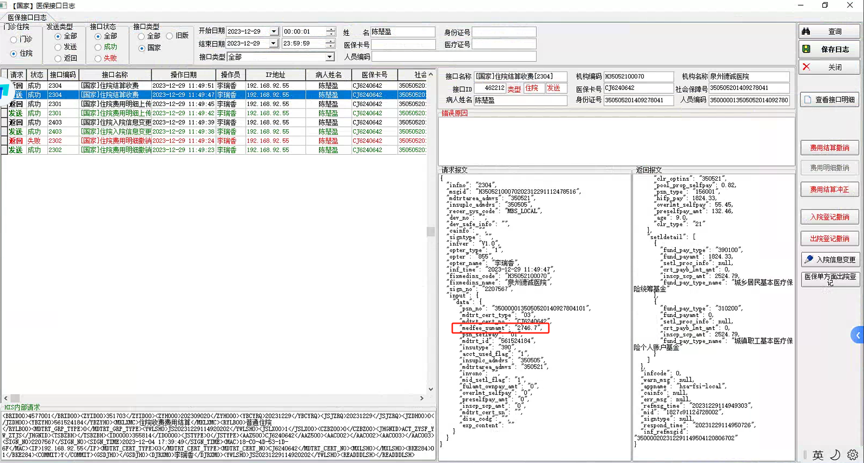The width and height of the screenshot is (864, 463).
Task: Save the log with 保存日志
Action: pyautogui.click(x=829, y=49)
